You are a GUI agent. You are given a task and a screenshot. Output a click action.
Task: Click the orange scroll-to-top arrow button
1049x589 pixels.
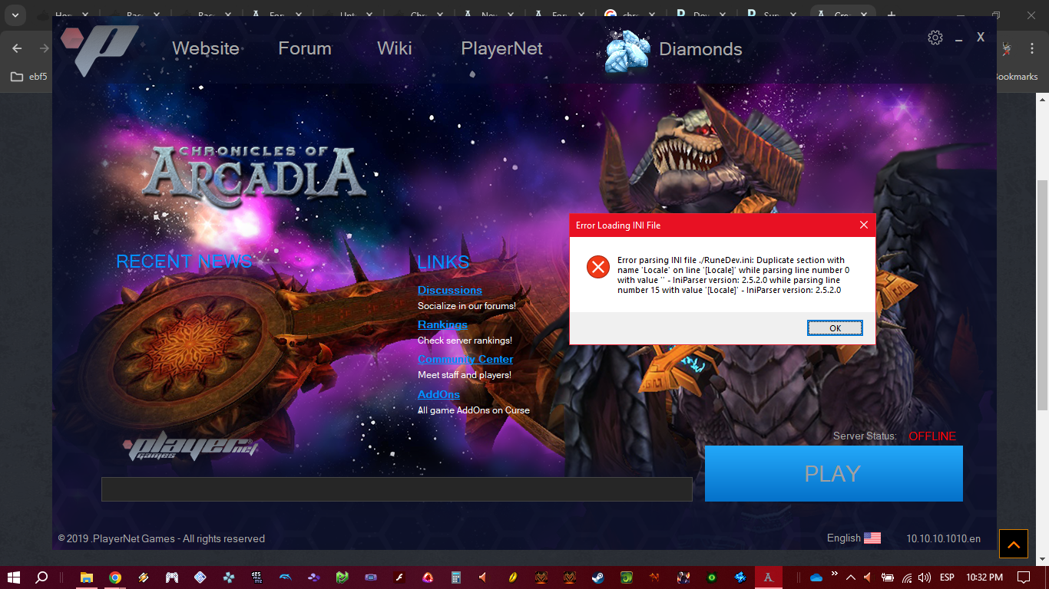tap(1013, 544)
